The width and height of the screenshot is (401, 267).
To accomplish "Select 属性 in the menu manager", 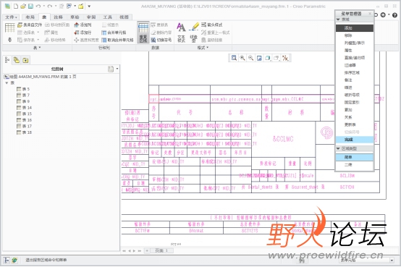I will tap(355, 50).
